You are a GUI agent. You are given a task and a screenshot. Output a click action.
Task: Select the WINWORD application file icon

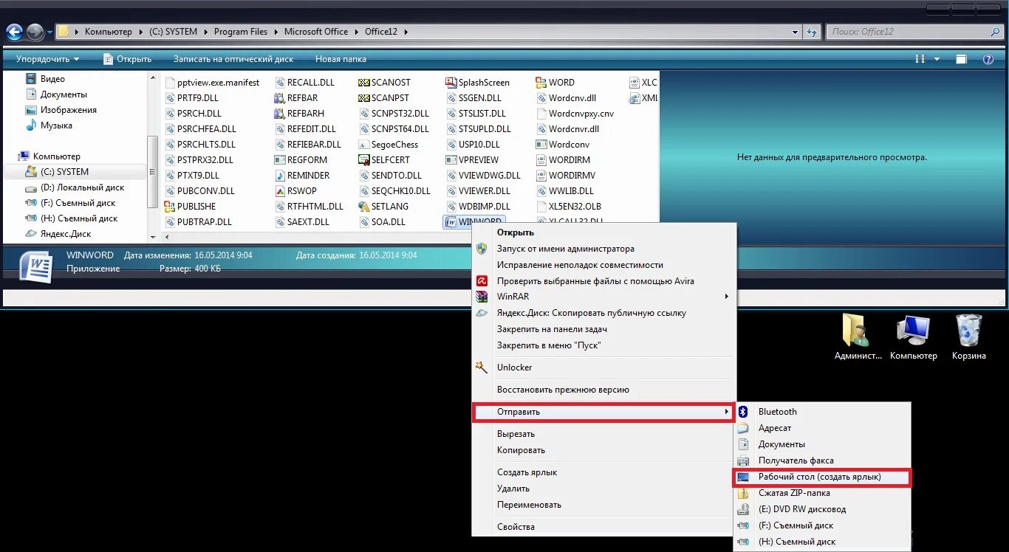(x=451, y=222)
